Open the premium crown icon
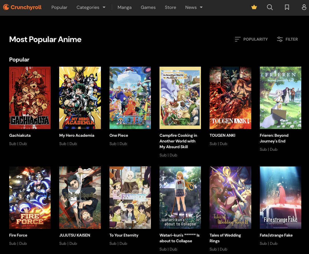Screen dimensions: 309x254 (254, 7)
